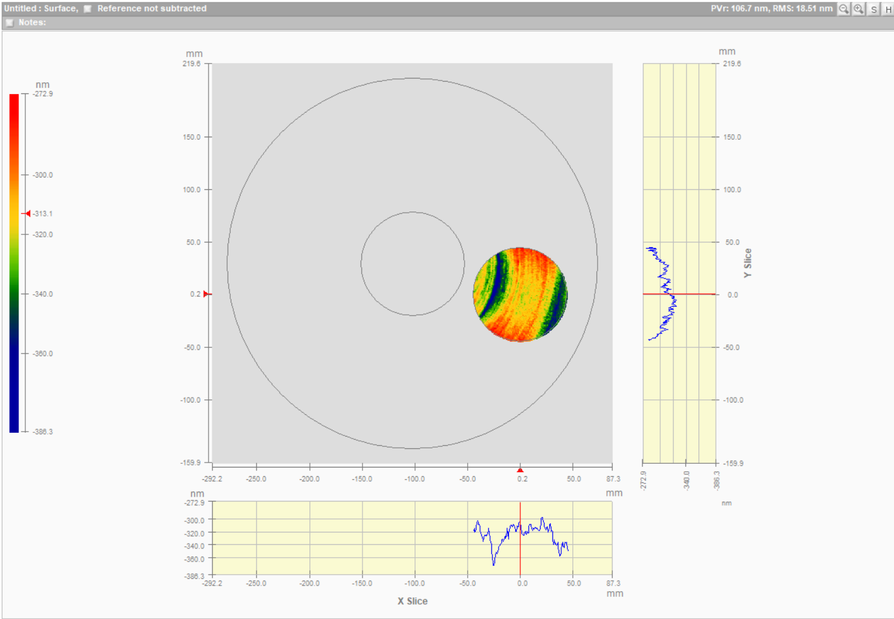The width and height of the screenshot is (894, 619).
Task: Click the nm color scale bar
Action: tap(14, 263)
